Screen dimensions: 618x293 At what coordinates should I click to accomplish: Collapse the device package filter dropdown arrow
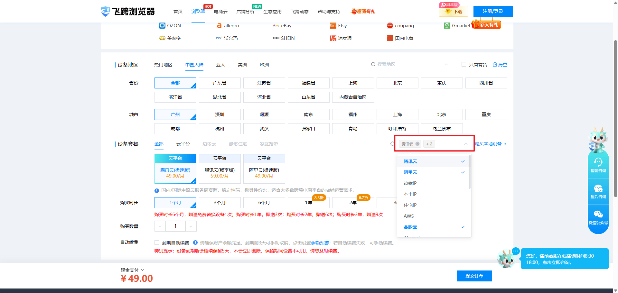tap(466, 144)
